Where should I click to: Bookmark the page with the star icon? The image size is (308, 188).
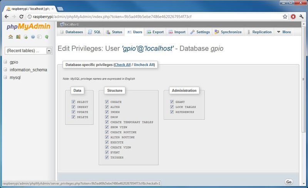285,17
